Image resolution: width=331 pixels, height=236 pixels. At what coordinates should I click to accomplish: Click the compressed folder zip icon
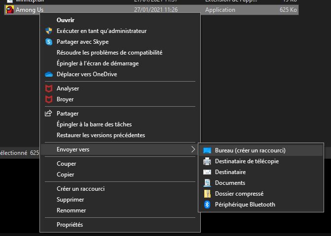pos(207,194)
